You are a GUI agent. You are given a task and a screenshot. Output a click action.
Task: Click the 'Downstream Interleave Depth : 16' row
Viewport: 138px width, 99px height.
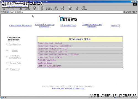(x=80, y=52)
